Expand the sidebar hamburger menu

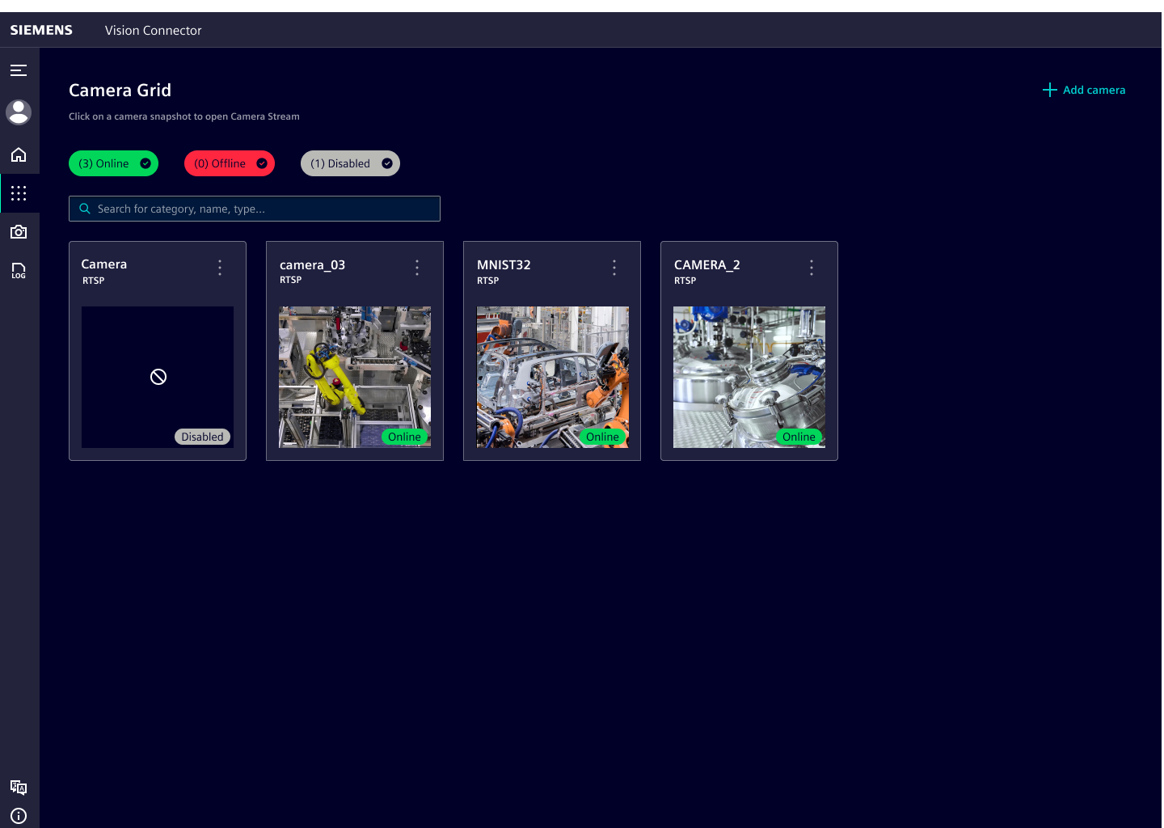click(x=19, y=70)
